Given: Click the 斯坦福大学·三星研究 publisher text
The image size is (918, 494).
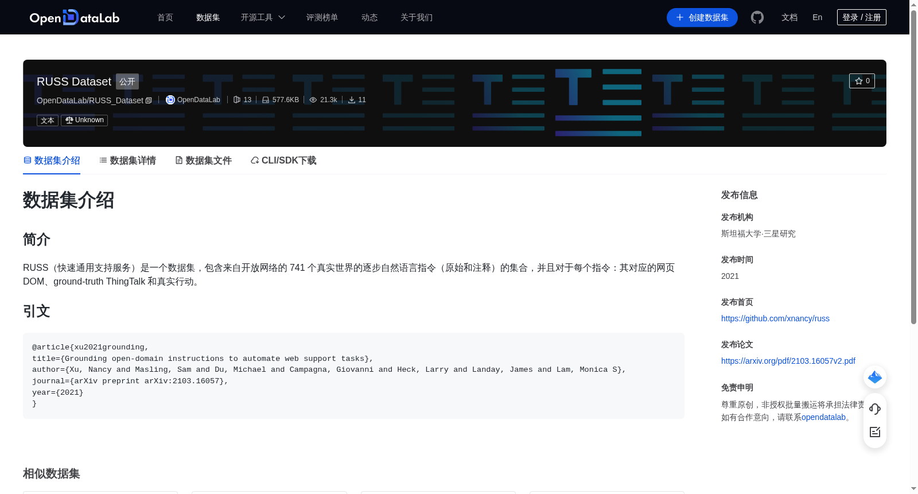Looking at the screenshot, I should [758, 234].
